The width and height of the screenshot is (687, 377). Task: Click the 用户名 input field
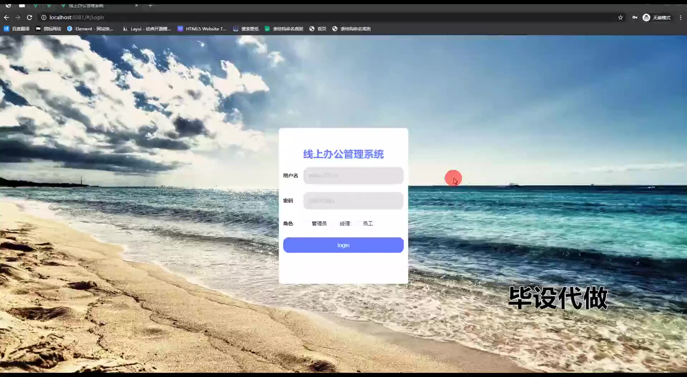click(x=354, y=176)
